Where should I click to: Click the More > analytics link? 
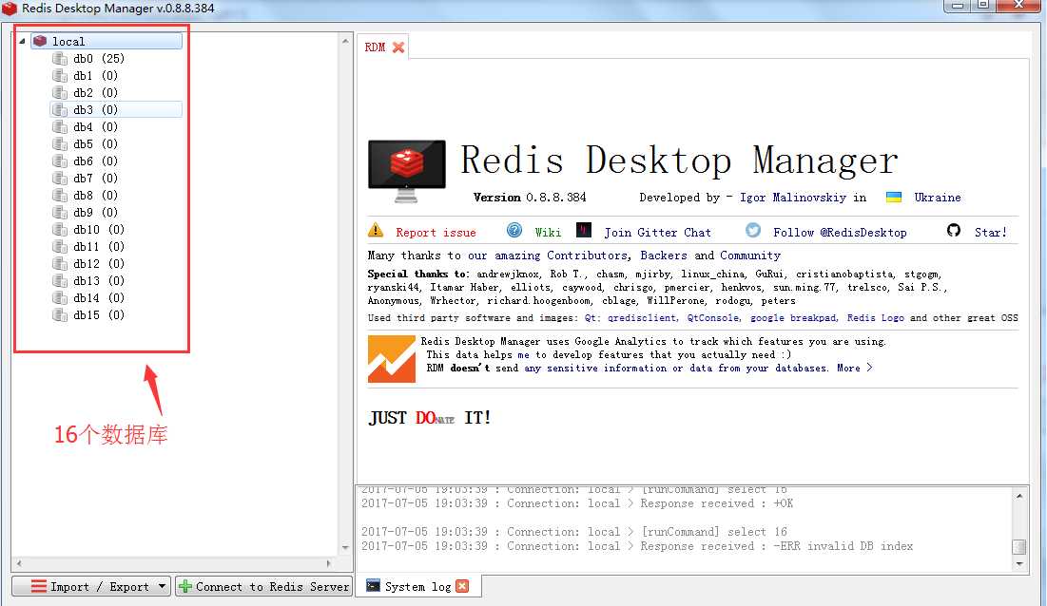pyautogui.click(x=855, y=368)
